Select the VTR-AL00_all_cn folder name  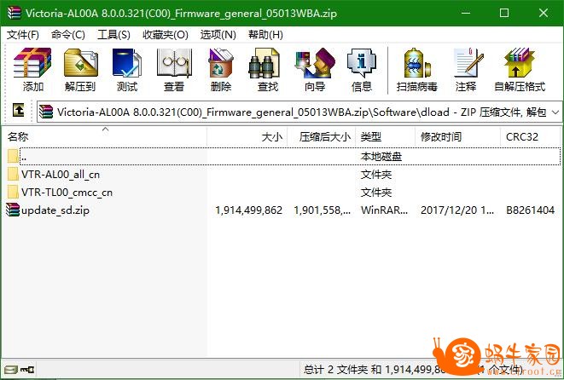61,174
